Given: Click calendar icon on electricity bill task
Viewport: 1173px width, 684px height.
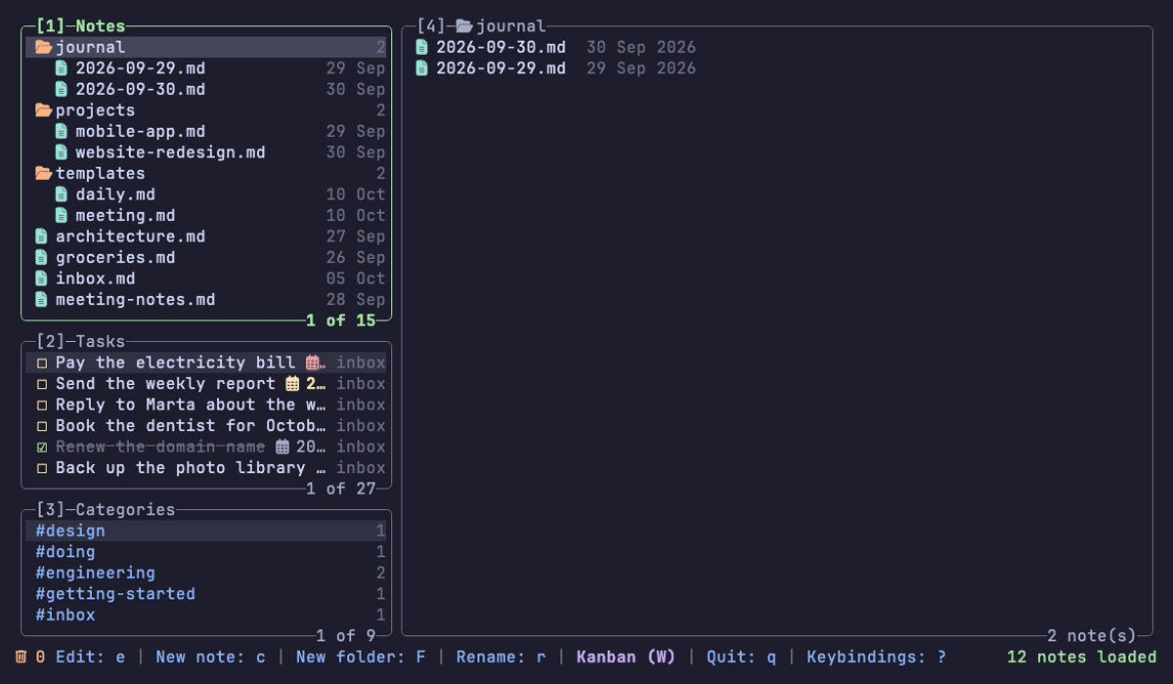Looking at the screenshot, I should click(x=314, y=363).
